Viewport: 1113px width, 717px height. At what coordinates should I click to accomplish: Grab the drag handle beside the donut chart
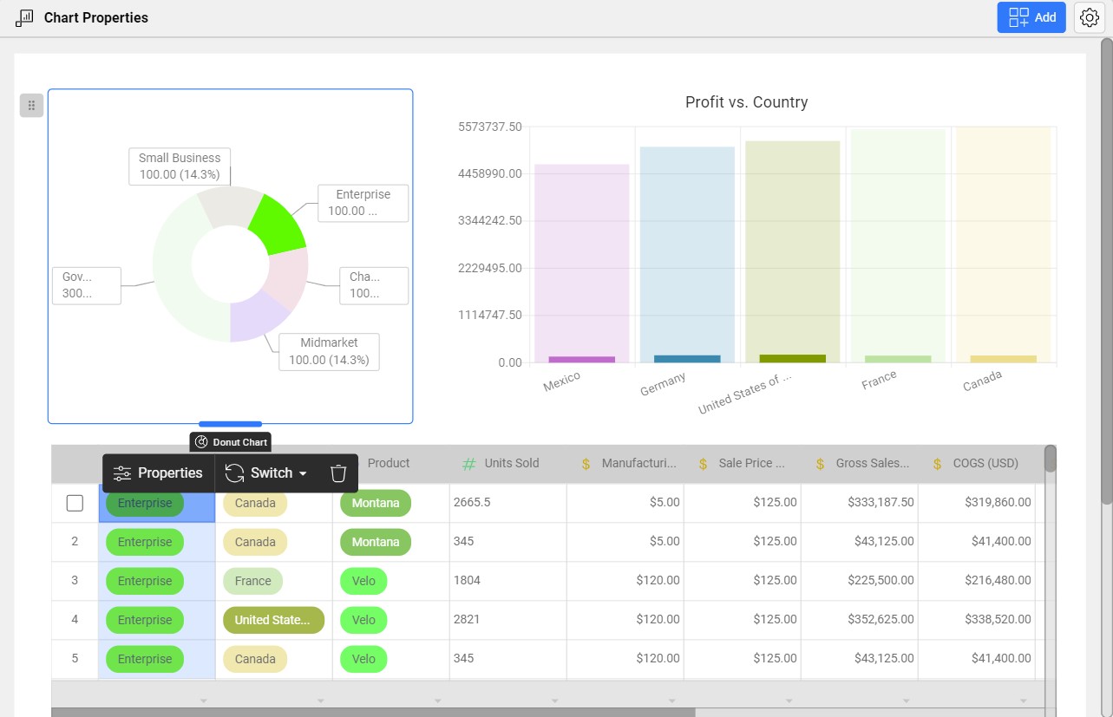(x=31, y=105)
